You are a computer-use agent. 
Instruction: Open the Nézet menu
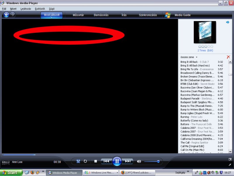(13, 9)
